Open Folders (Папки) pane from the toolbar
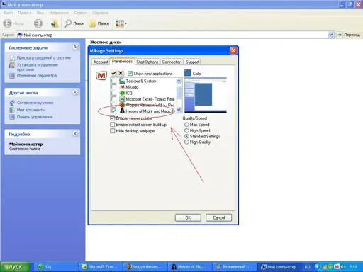363x272 pixels. point(99,23)
